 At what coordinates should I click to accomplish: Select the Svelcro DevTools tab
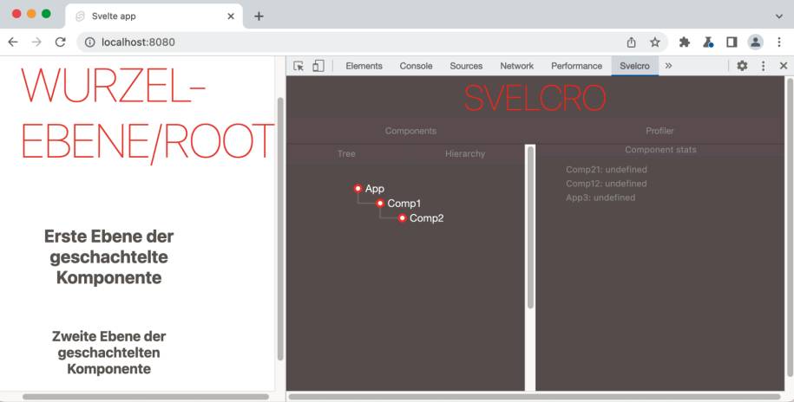pos(634,66)
